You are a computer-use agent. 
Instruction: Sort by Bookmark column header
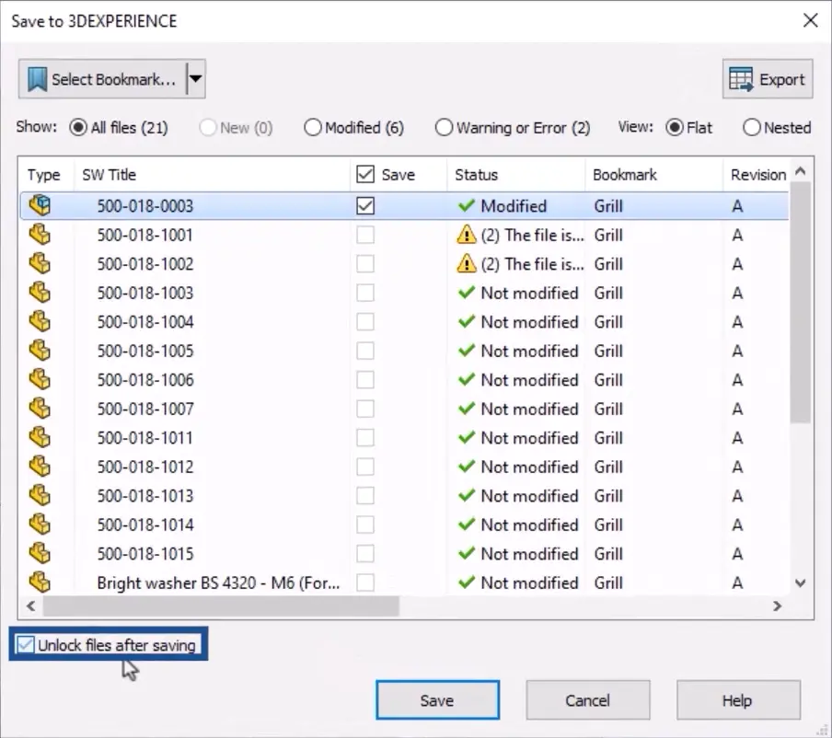coord(625,175)
